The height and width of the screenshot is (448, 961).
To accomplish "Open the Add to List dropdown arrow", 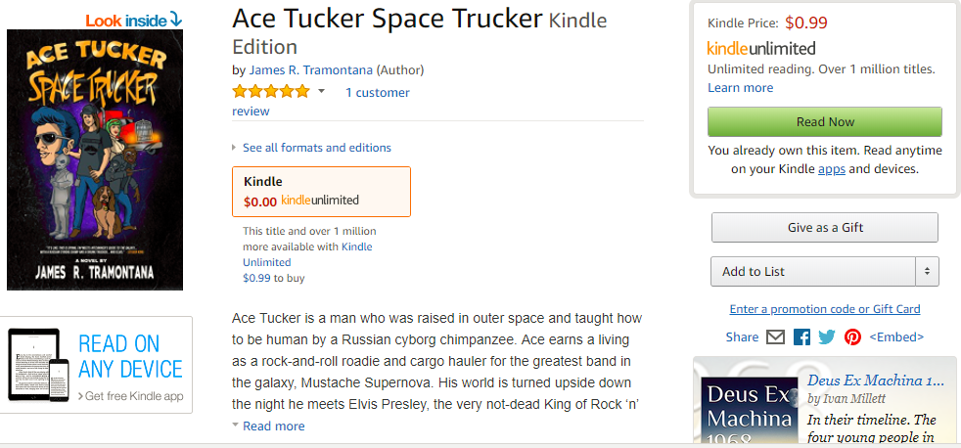I will [928, 272].
